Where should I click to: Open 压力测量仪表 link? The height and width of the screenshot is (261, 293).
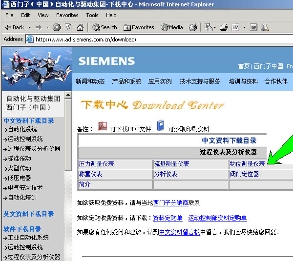(x=96, y=164)
